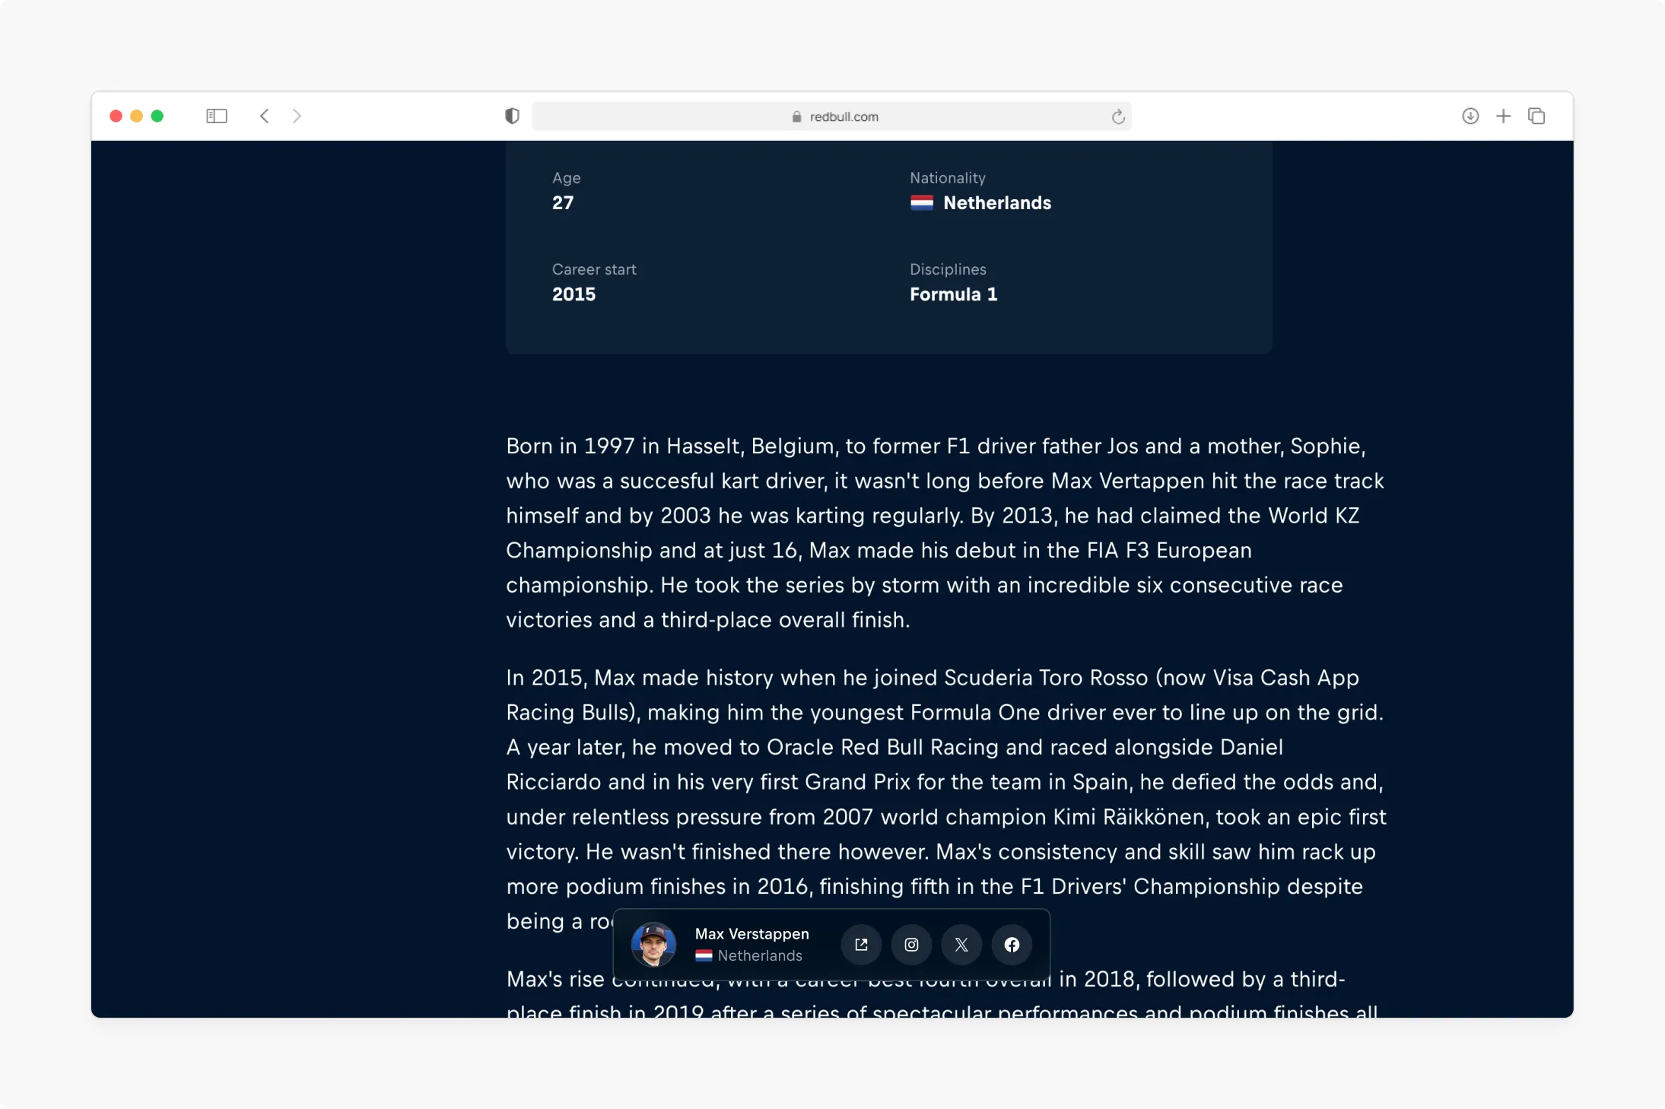Open Max Verstappen's Instagram page

click(911, 945)
